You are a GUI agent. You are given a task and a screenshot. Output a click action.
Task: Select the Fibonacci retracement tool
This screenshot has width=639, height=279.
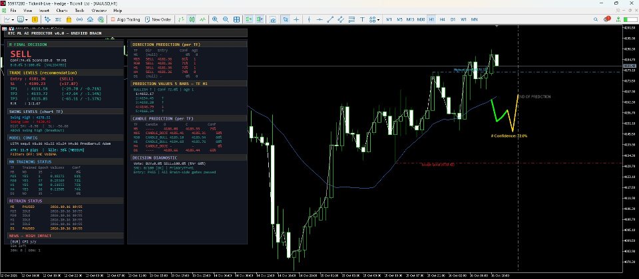coord(351,19)
